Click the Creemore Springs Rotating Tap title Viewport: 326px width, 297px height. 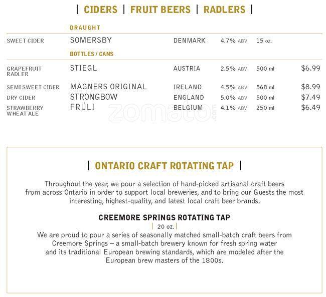click(164, 217)
